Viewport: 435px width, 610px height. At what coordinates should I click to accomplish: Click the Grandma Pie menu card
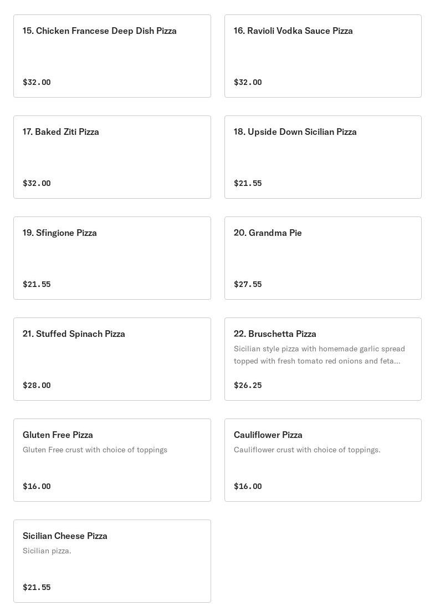point(323,258)
